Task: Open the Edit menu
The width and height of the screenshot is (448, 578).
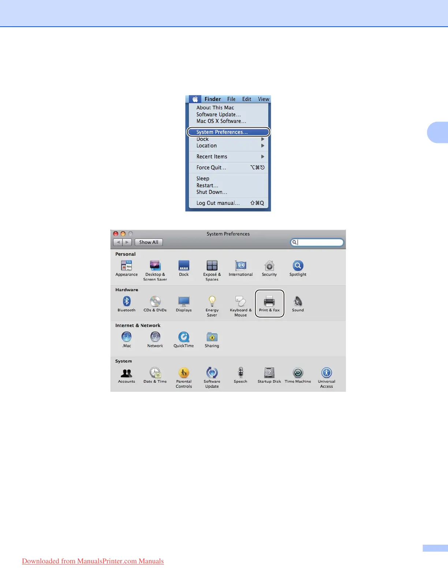Action: [x=247, y=99]
